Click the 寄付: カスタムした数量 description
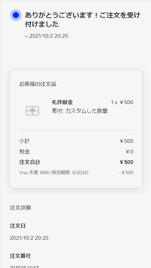Image resolution: width=151 pixels, height=268 pixels. click(80, 111)
